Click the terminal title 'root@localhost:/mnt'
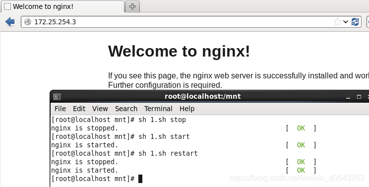The height and width of the screenshot is (187, 369). 203,96
